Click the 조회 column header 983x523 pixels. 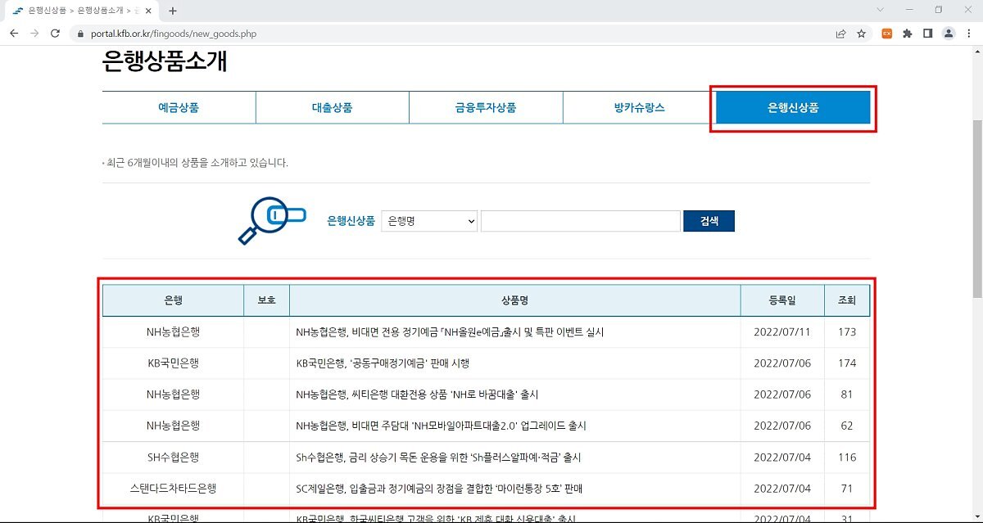pyautogui.click(x=847, y=300)
